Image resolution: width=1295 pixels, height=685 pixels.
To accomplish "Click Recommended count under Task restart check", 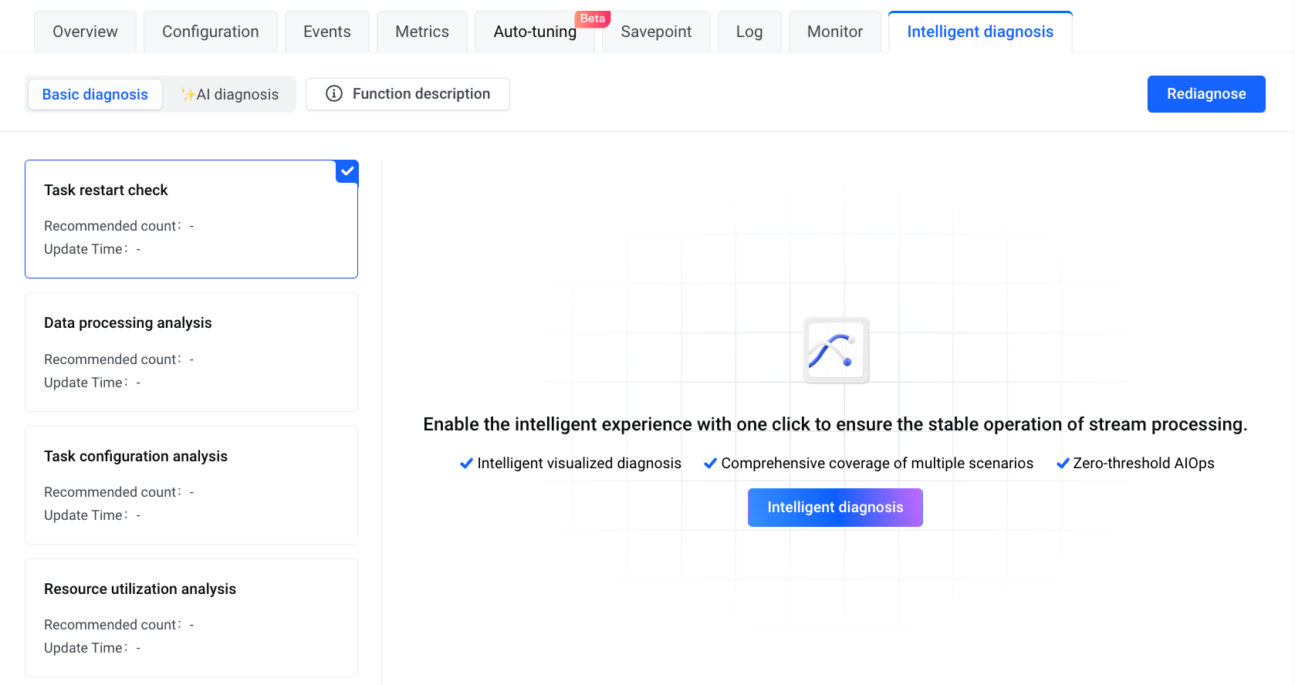I will 119,226.
